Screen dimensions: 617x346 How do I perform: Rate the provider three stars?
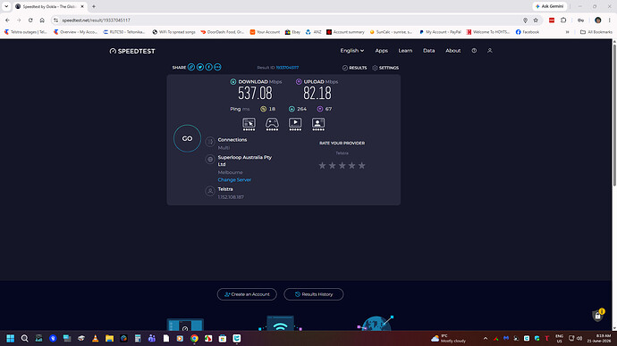click(x=342, y=166)
